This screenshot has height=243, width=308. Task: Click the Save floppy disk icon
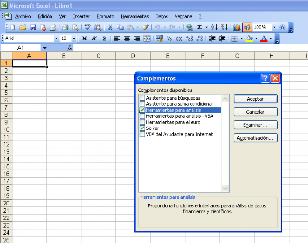[x=33, y=27]
